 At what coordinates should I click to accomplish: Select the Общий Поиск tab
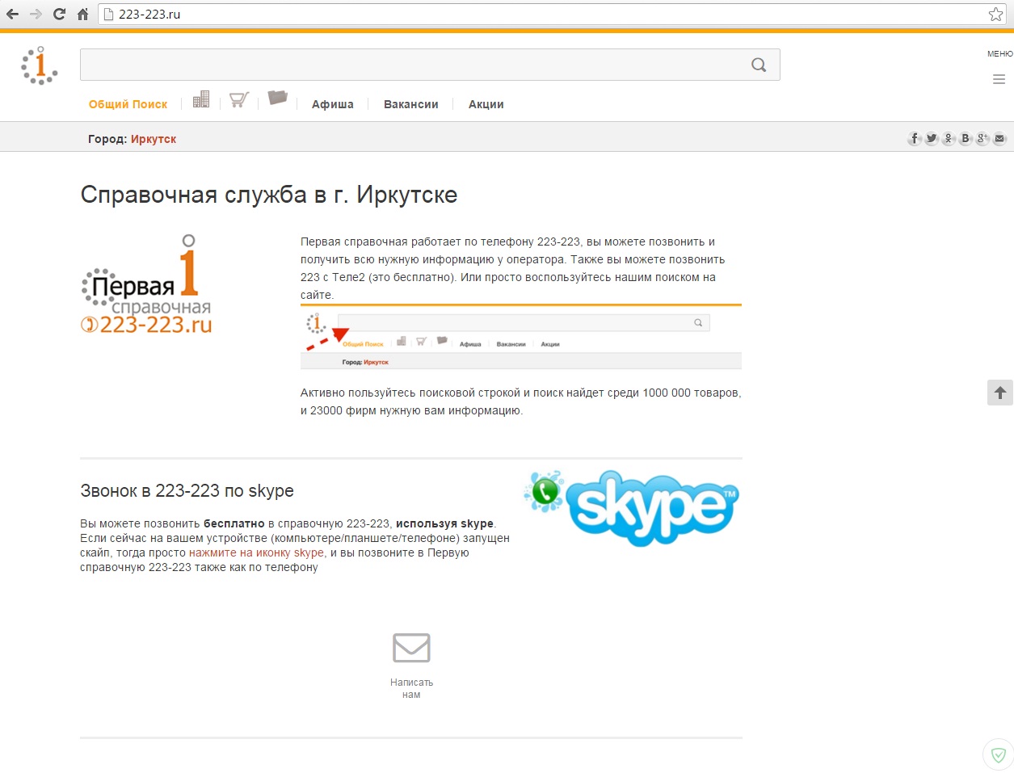tap(128, 104)
